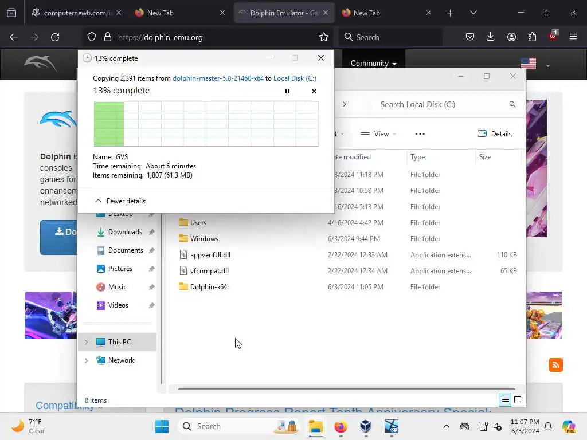Open Videos in Explorer sidebar
The image size is (587, 440).
point(118,305)
